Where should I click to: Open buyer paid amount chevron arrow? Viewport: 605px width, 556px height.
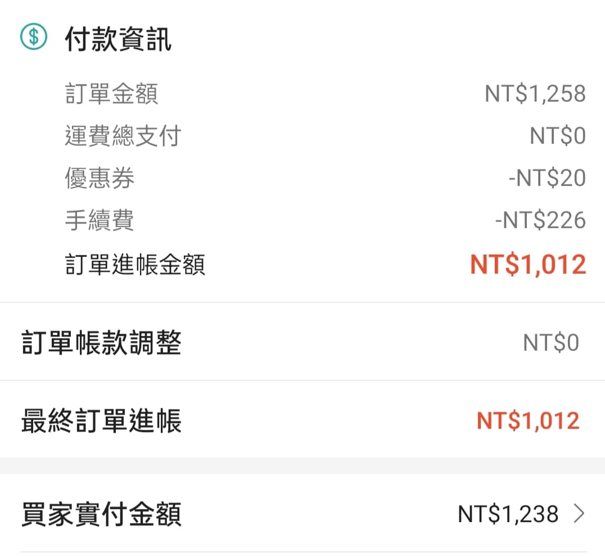[579, 514]
